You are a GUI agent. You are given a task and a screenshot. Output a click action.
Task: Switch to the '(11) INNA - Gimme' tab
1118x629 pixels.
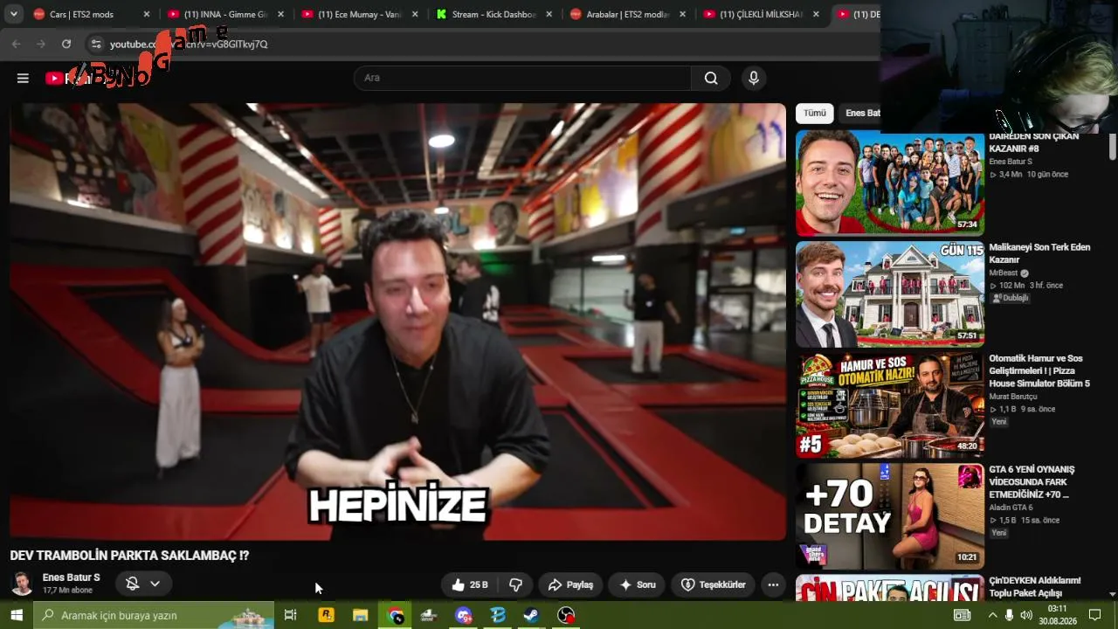(225, 14)
